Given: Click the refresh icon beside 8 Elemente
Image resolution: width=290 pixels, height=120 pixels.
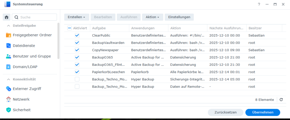Looking at the screenshot, I should click(281, 100).
